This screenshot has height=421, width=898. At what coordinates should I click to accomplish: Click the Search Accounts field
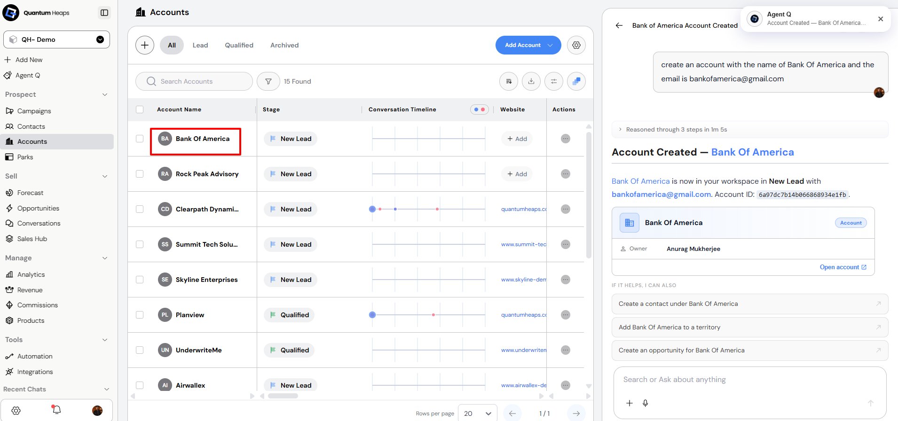point(194,81)
